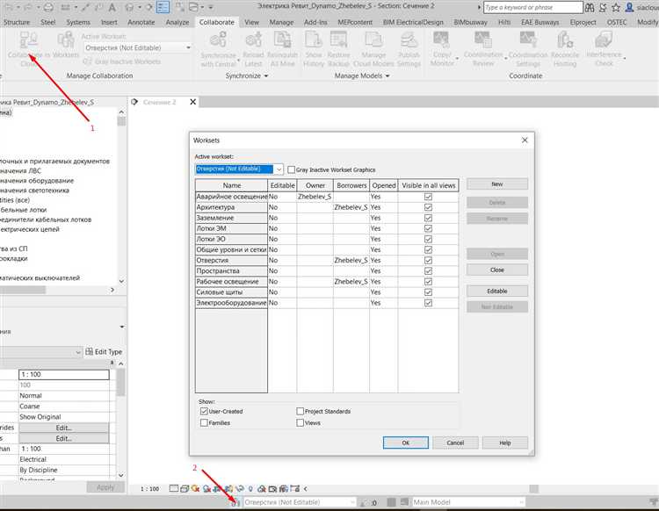Screen dimensions: 659x511
Task: Expand the Synchronize panel arrow
Action: point(266,76)
